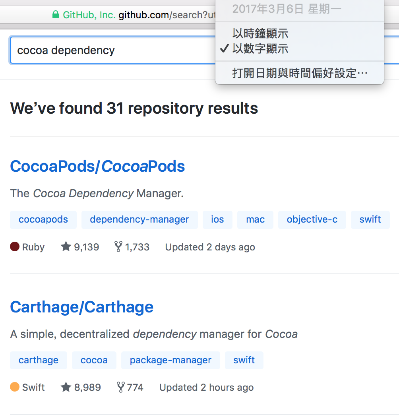Click the cocoapods topic tag
Viewport: 399px width, 415px height.
[x=43, y=219]
